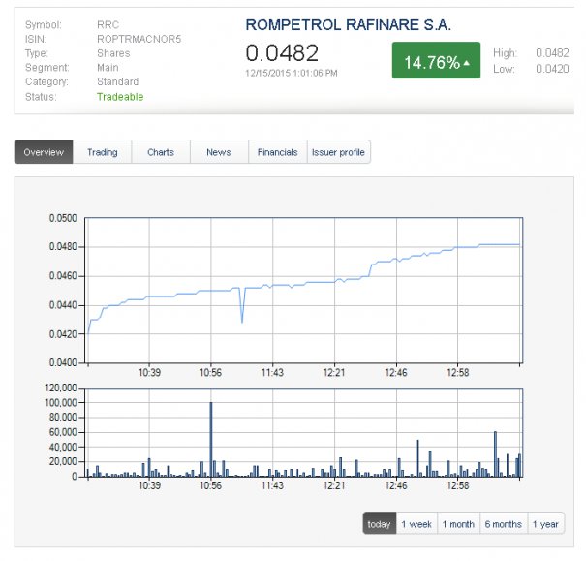Switch to the Trading tab
Image resolution: width=586 pixels, height=561 pixels.
point(103,152)
